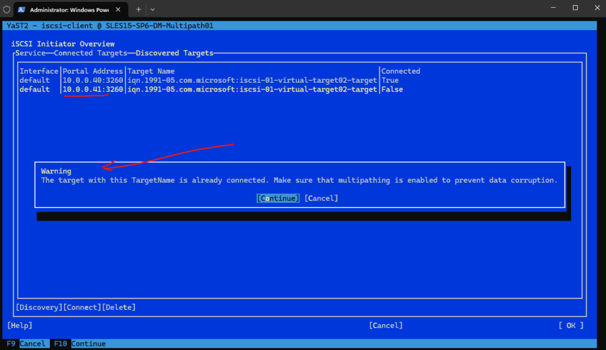Click the YaST2 iscsi-client title bar text
Viewport: 606px width, 350px height.
[109, 25]
